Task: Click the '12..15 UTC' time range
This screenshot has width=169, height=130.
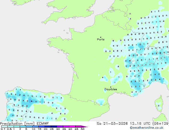Action: pos(140,124)
